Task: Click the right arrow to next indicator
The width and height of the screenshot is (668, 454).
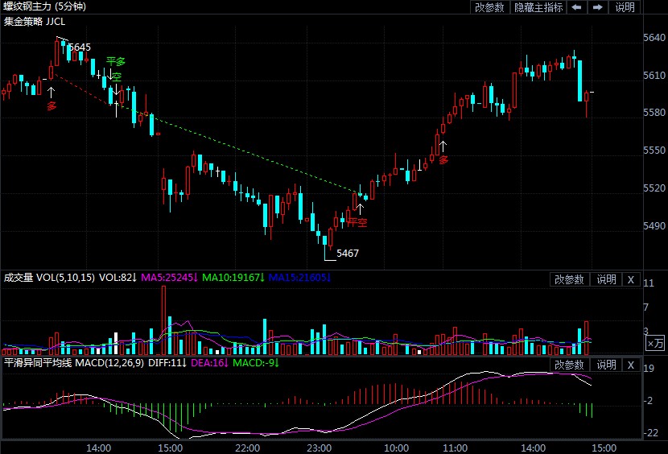Action: tap(597, 7)
